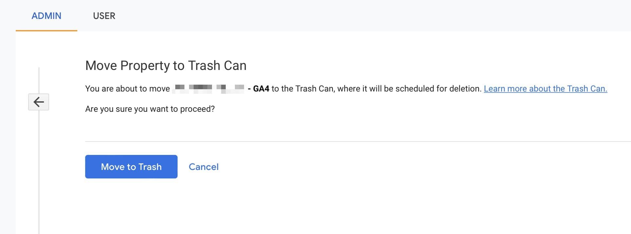Activate the ADMIN view

point(46,15)
